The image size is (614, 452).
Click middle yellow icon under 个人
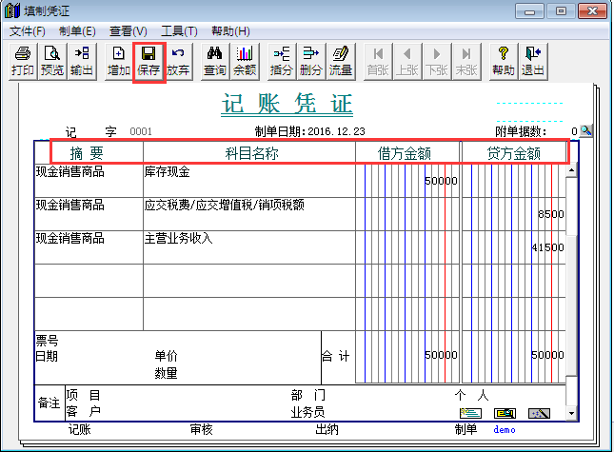pyautogui.click(x=505, y=413)
